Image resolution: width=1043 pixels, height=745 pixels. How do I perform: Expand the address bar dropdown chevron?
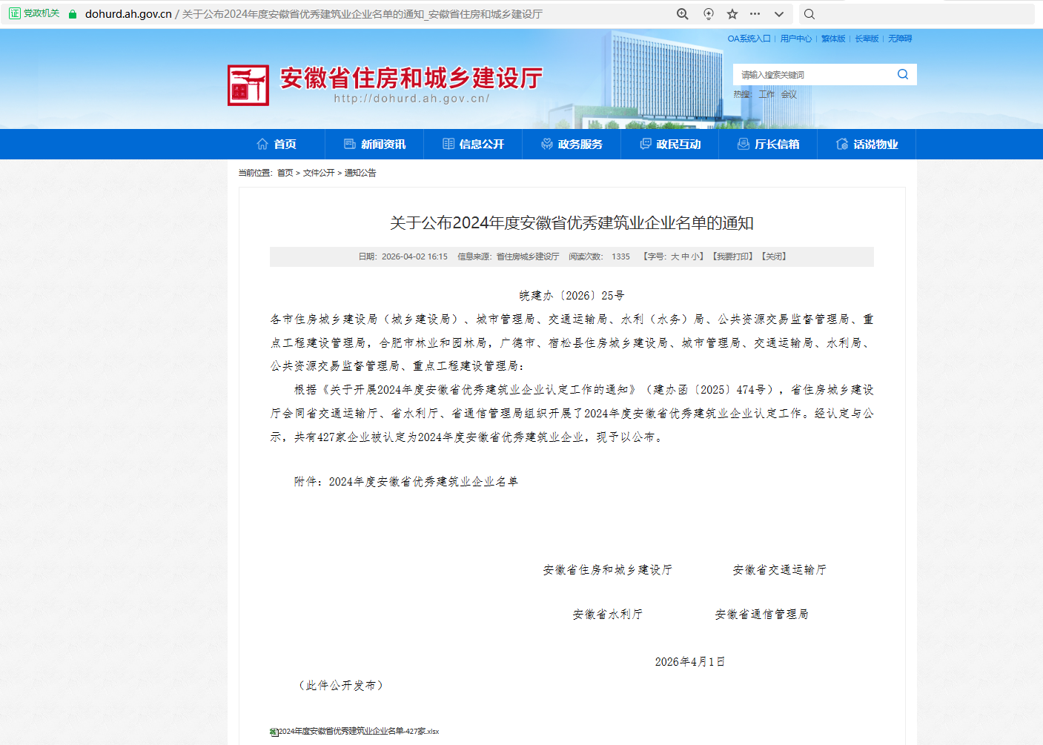[x=778, y=14]
